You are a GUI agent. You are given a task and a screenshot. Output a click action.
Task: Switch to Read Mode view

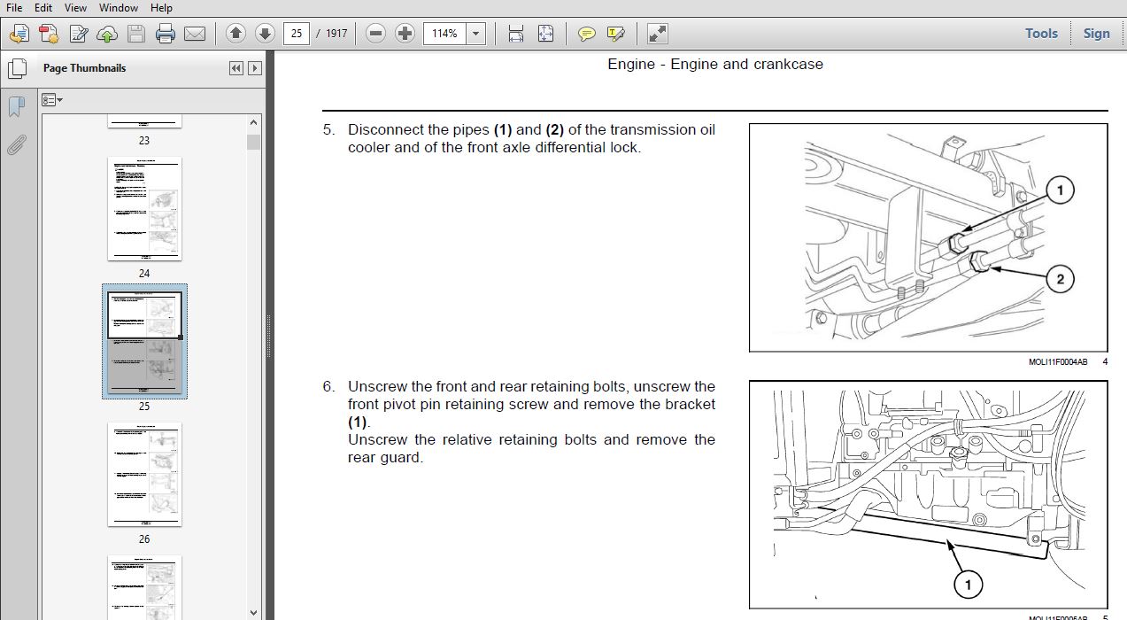[x=657, y=34]
